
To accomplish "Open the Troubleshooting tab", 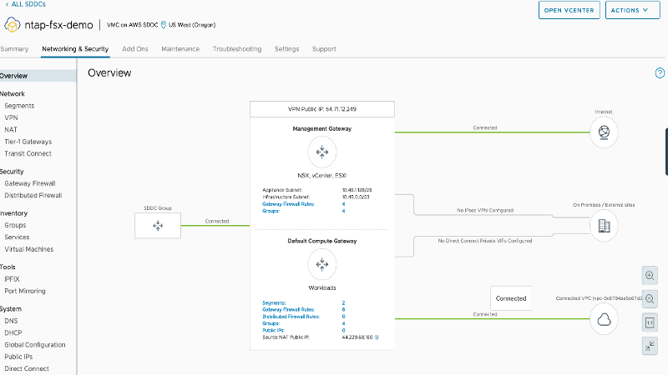I will pyautogui.click(x=236, y=49).
